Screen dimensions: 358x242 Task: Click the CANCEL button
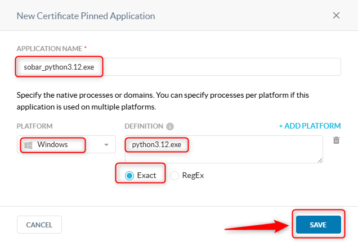coord(39,225)
